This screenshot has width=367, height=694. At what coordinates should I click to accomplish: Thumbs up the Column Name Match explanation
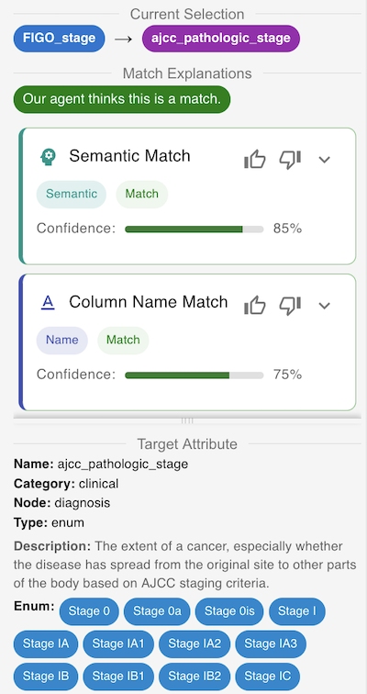click(255, 306)
